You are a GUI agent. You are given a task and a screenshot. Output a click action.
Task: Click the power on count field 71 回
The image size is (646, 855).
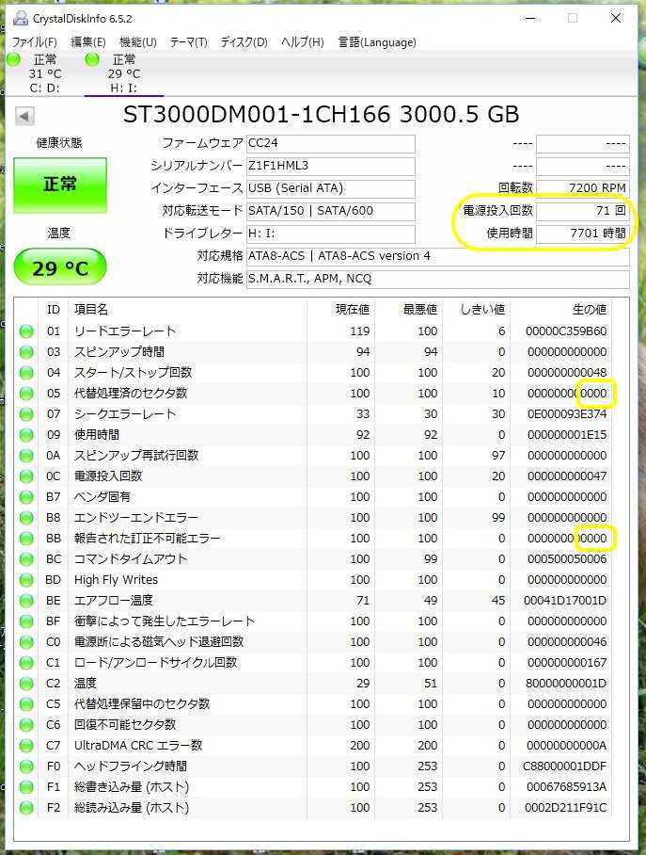coord(583,211)
